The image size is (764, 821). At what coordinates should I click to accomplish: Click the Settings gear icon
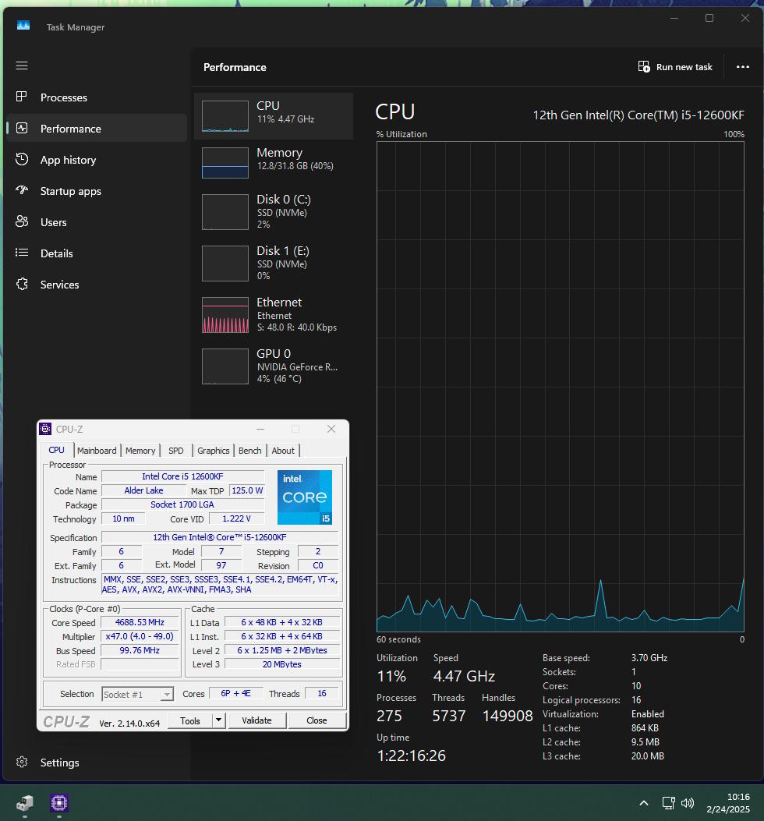point(22,762)
